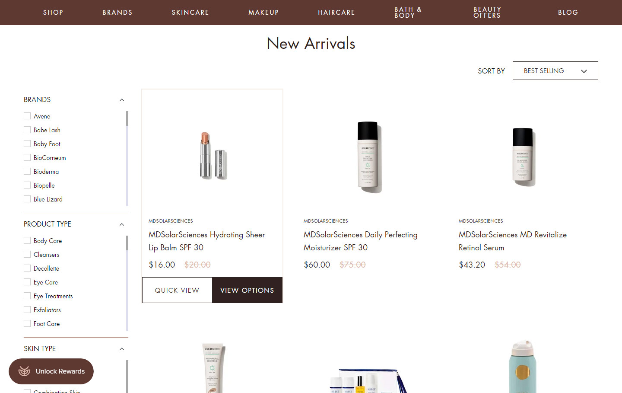This screenshot has height=393, width=622.
Task: Enable the Bioderma brand checkbox
Action: pyautogui.click(x=27, y=171)
